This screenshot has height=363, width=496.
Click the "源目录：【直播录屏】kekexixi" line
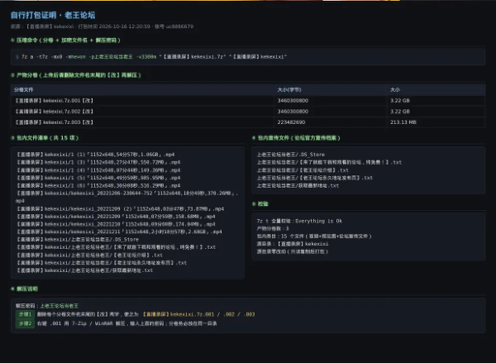pyautogui.click(x=292, y=244)
